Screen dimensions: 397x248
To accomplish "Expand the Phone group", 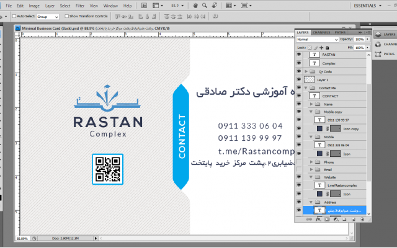I will (x=311, y=162).
